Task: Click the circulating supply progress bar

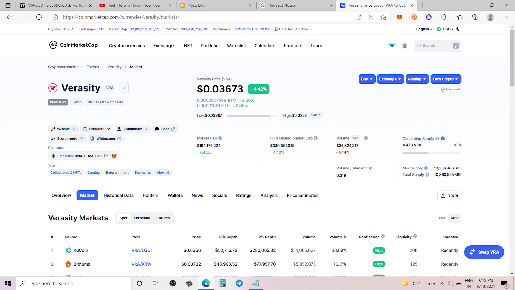Action: point(432,153)
